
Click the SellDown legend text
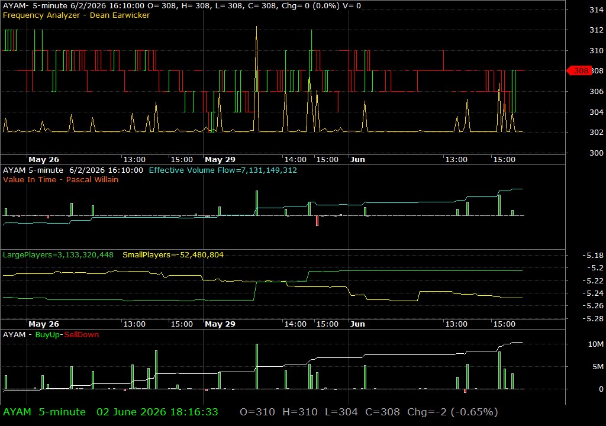pyautogui.click(x=81, y=335)
